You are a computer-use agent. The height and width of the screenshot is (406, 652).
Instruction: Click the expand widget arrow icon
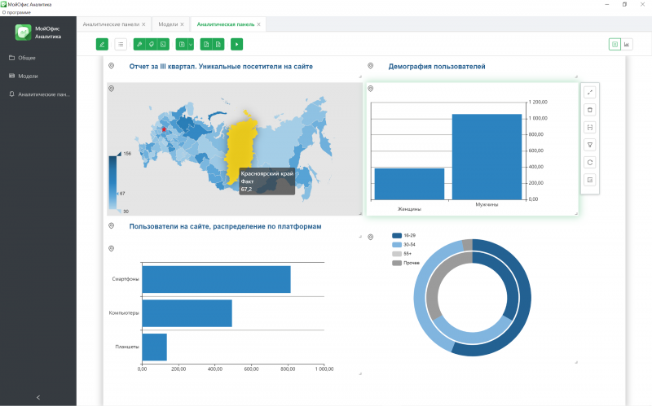pyautogui.click(x=590, y=92)
